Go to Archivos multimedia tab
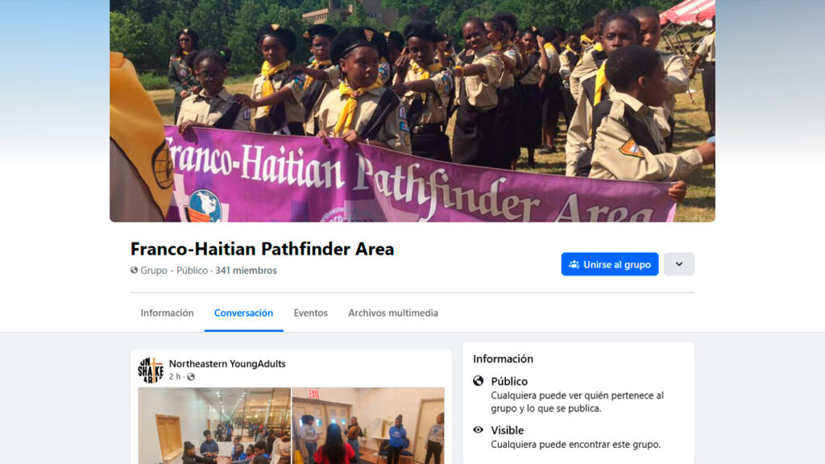This screenshot has width=825, height=464. [x=393, y=313]
